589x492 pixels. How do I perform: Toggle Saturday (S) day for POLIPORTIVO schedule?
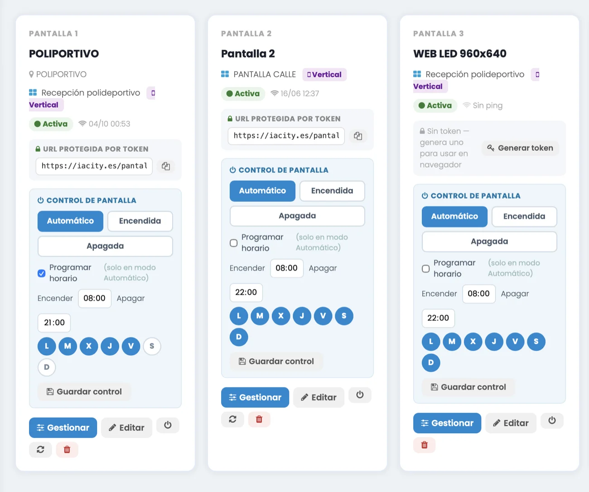pos(152,346)
